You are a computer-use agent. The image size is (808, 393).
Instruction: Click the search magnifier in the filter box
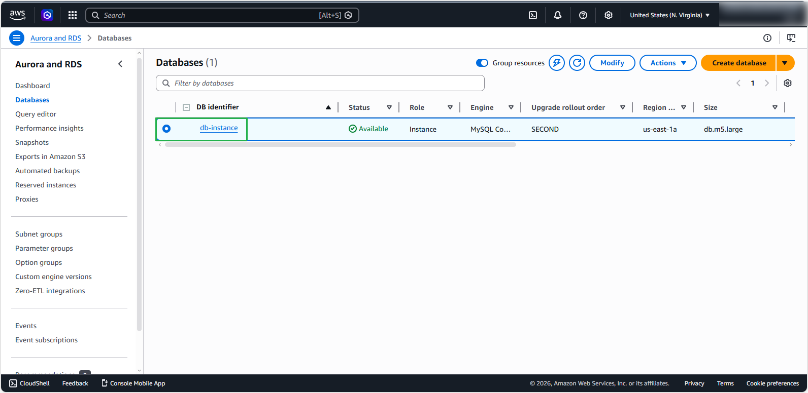pos(166,83)
